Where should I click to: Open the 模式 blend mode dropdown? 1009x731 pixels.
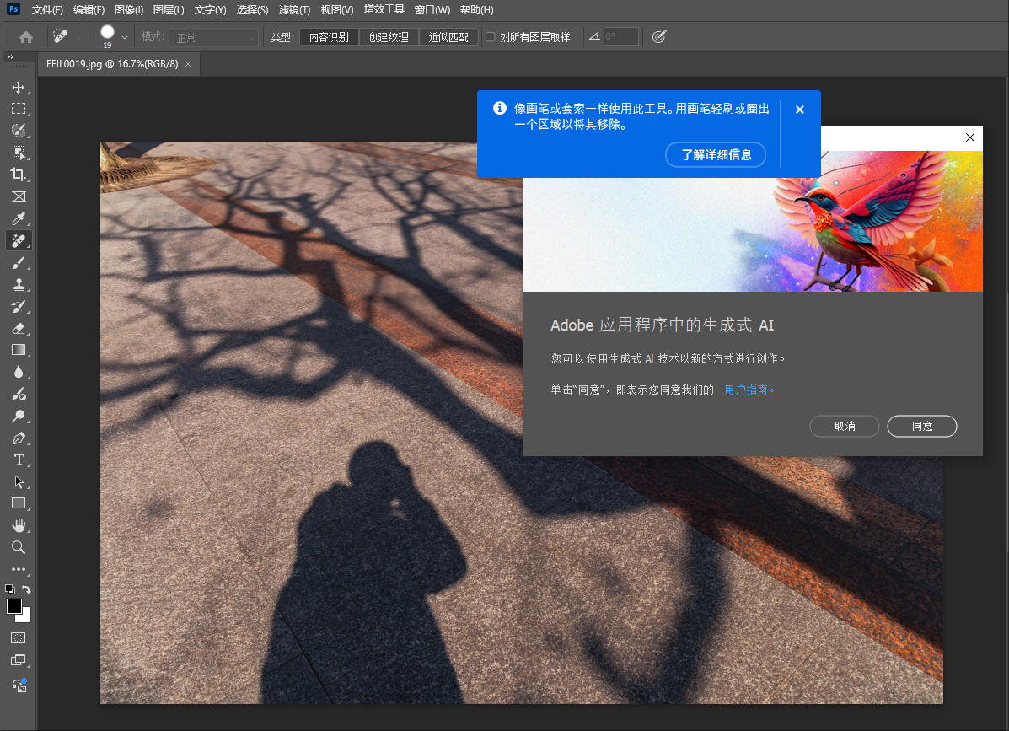pos(214,37)
